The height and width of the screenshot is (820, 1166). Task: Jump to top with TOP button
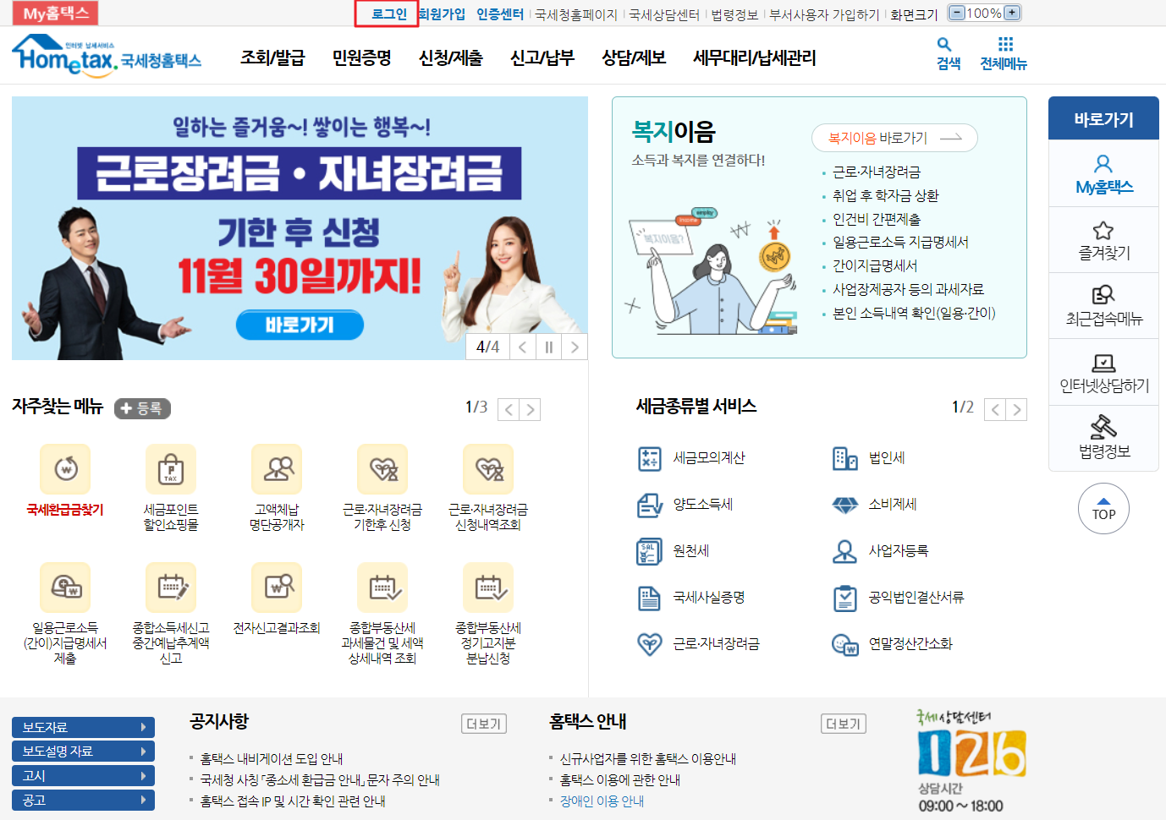1103,509
